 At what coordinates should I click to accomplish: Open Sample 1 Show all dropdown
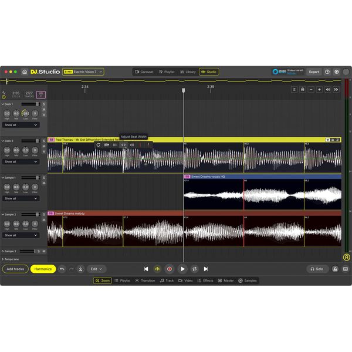click(21, 198)
